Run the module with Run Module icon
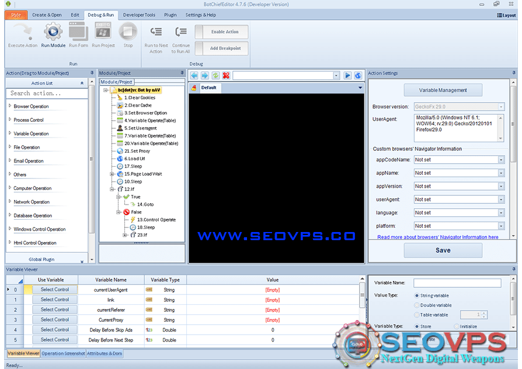This screenshot has width=522, height=369. 53,31
